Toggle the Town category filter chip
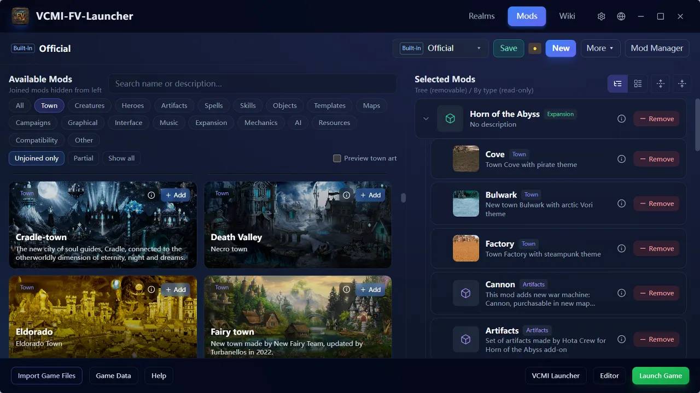The height and width of the screenshot is (393, 700). (49, 105)
